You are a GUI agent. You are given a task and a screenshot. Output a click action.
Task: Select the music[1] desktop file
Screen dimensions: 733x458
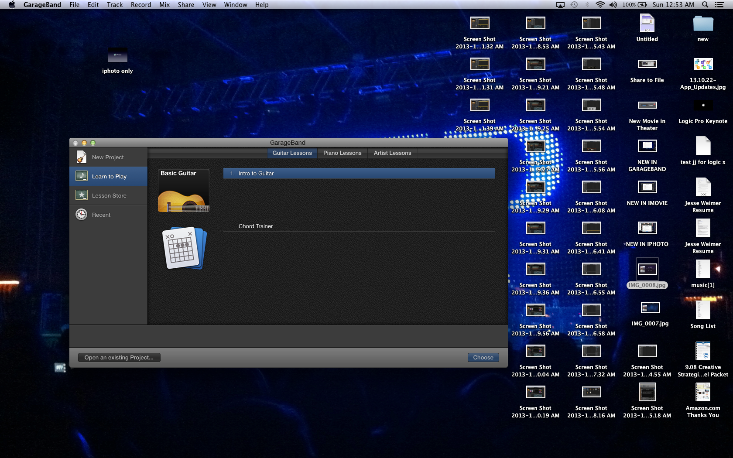[703, 269]
